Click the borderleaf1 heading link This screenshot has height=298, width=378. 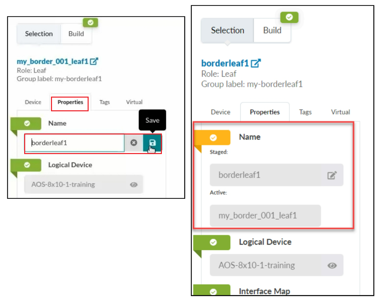(x=225, y=63)
